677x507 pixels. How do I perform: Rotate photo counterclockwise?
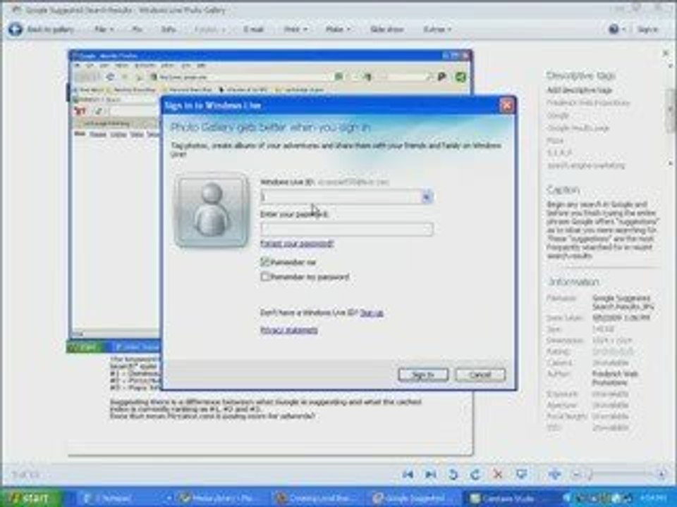pos(453,474)
